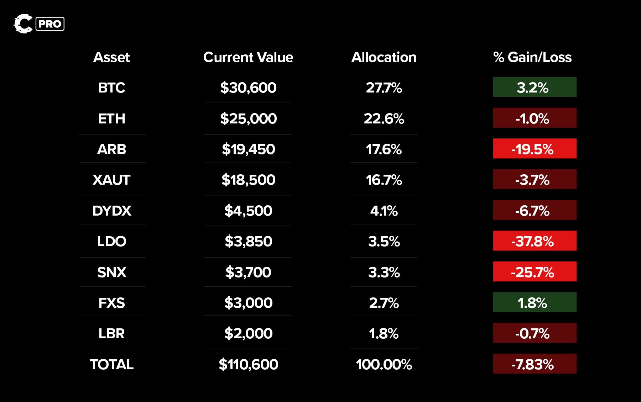641x402 pixels.
Task: Click LBR's $2,000 current value
Action: [x=248, y=333]
